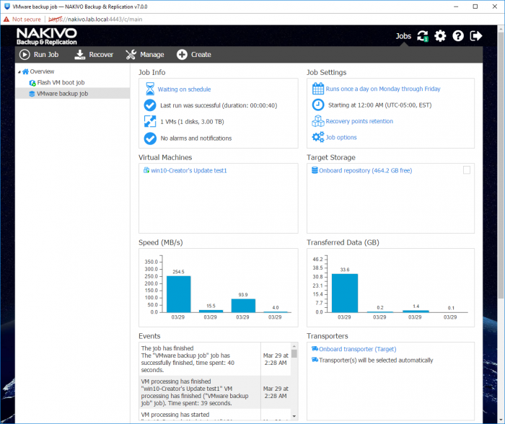505x424 pixels.
Task: Select 'VM processing has finished' event row
Action: pyautogui.click(x=215, y=392)
